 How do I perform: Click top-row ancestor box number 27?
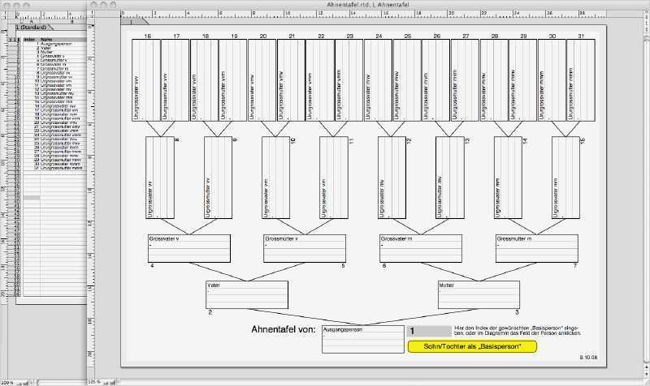click(465, 80)
